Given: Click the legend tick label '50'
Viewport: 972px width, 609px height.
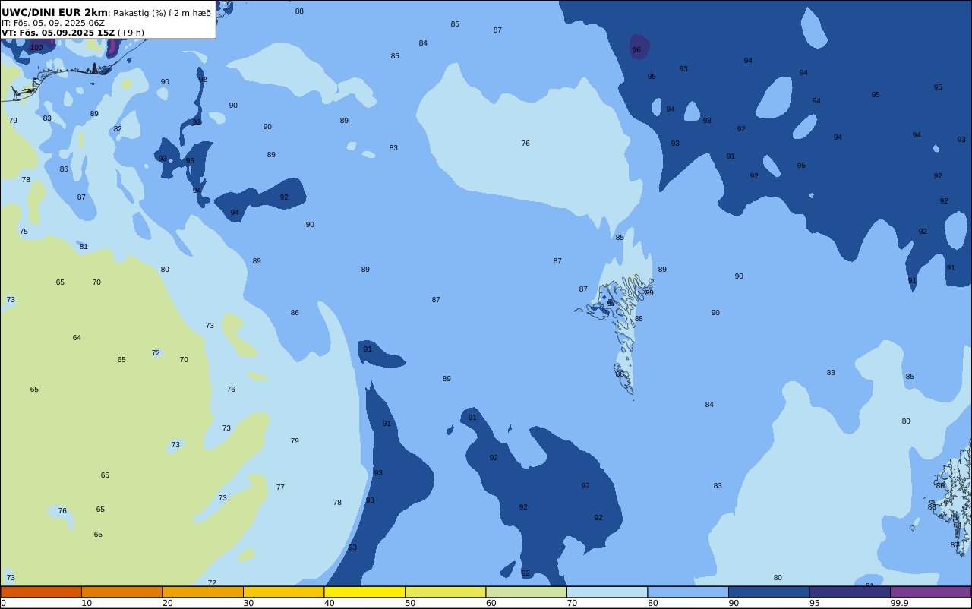Looking at the screenshot, I should [410, 603].
